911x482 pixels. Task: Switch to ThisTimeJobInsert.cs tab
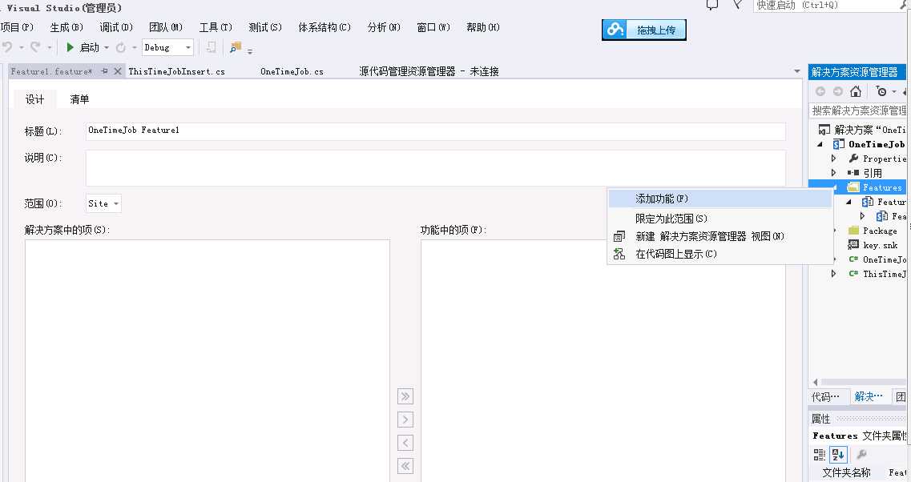click(x=176, y=71)
